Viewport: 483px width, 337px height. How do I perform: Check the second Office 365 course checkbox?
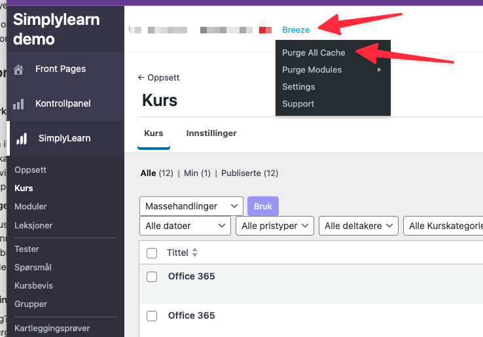[x=152, y=316]
